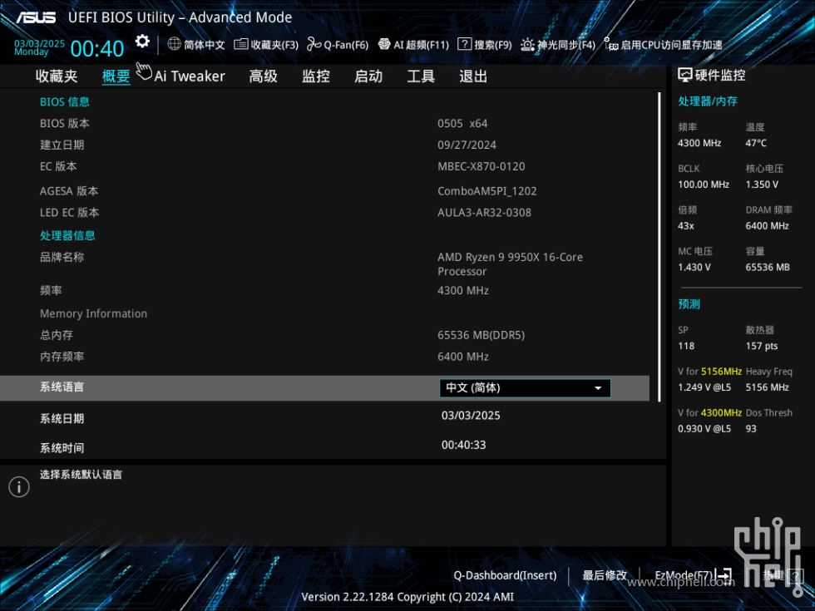Click the voltage 0.930 V @L5
The height and width of the screenshot is (611, 815).
(704, 429)
